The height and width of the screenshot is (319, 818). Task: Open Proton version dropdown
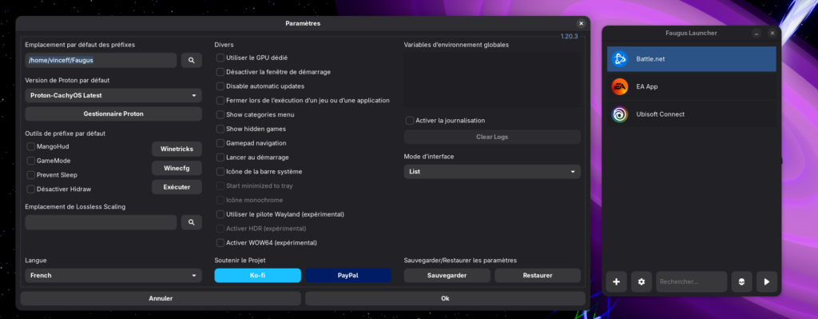[113, 96]
